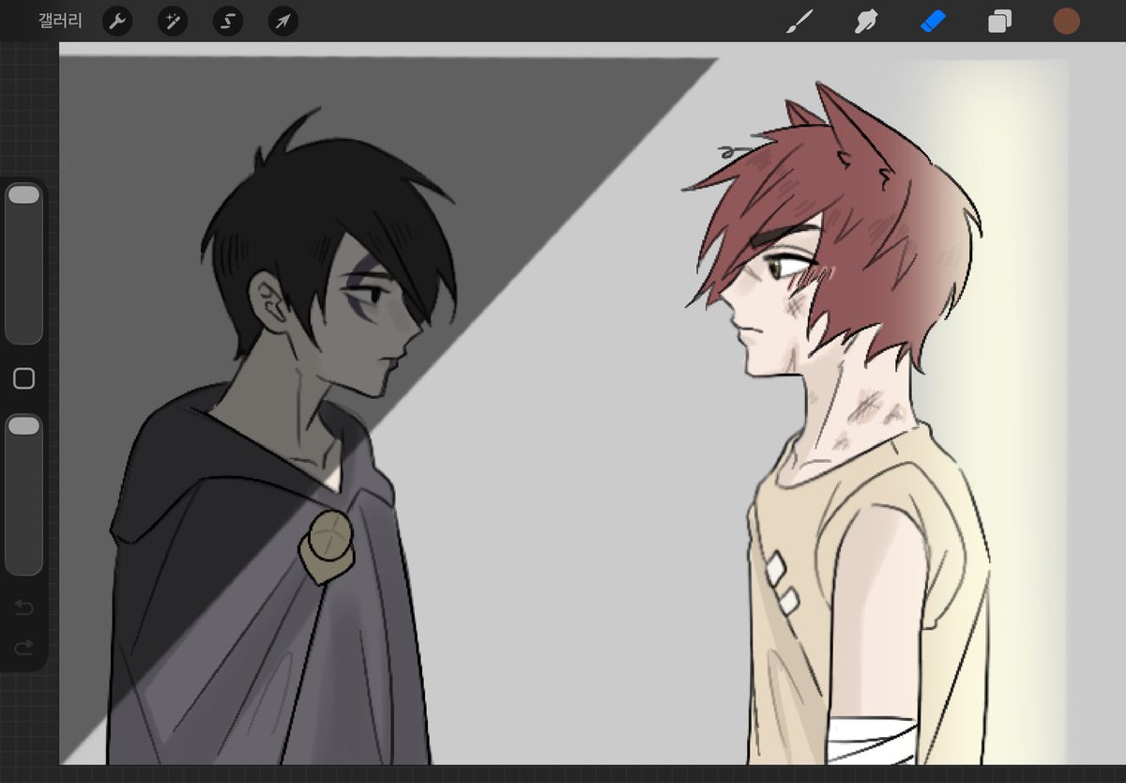Tap the square modify button on sidebar

coord(24,378)
